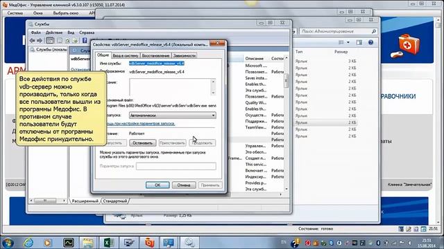Open the Действие menu in Services window
The image size is (444, 249).
pos(54,33)
